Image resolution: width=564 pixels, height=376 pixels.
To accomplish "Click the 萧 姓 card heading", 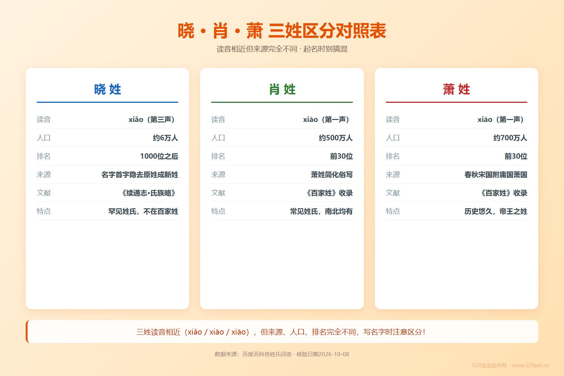I will click(x=456, y=89).
